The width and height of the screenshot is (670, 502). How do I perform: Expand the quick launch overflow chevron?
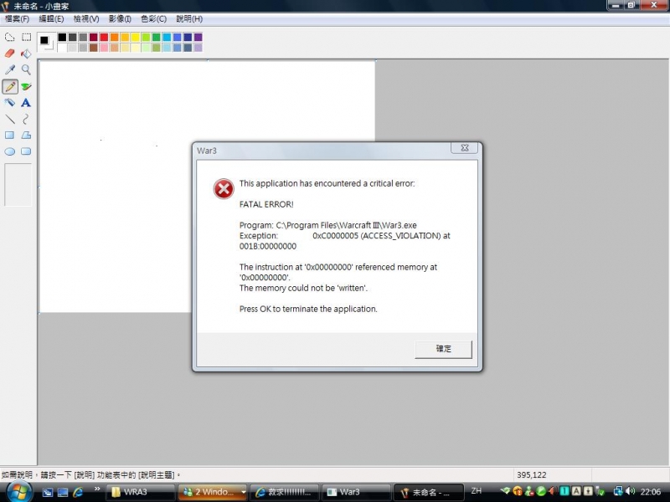tap(97, 489)
